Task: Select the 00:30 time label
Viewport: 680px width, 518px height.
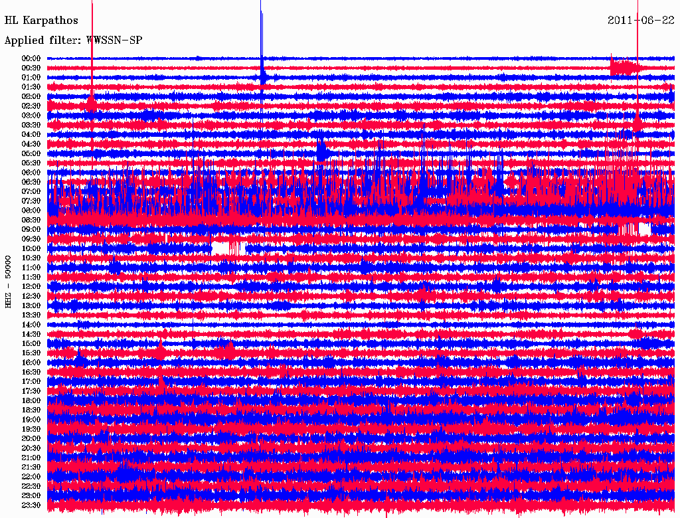Action: (31, 68)
